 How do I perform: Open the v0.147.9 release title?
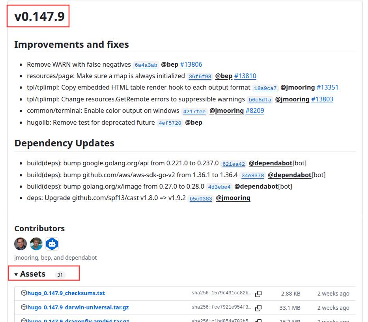[x=39, y=17]
